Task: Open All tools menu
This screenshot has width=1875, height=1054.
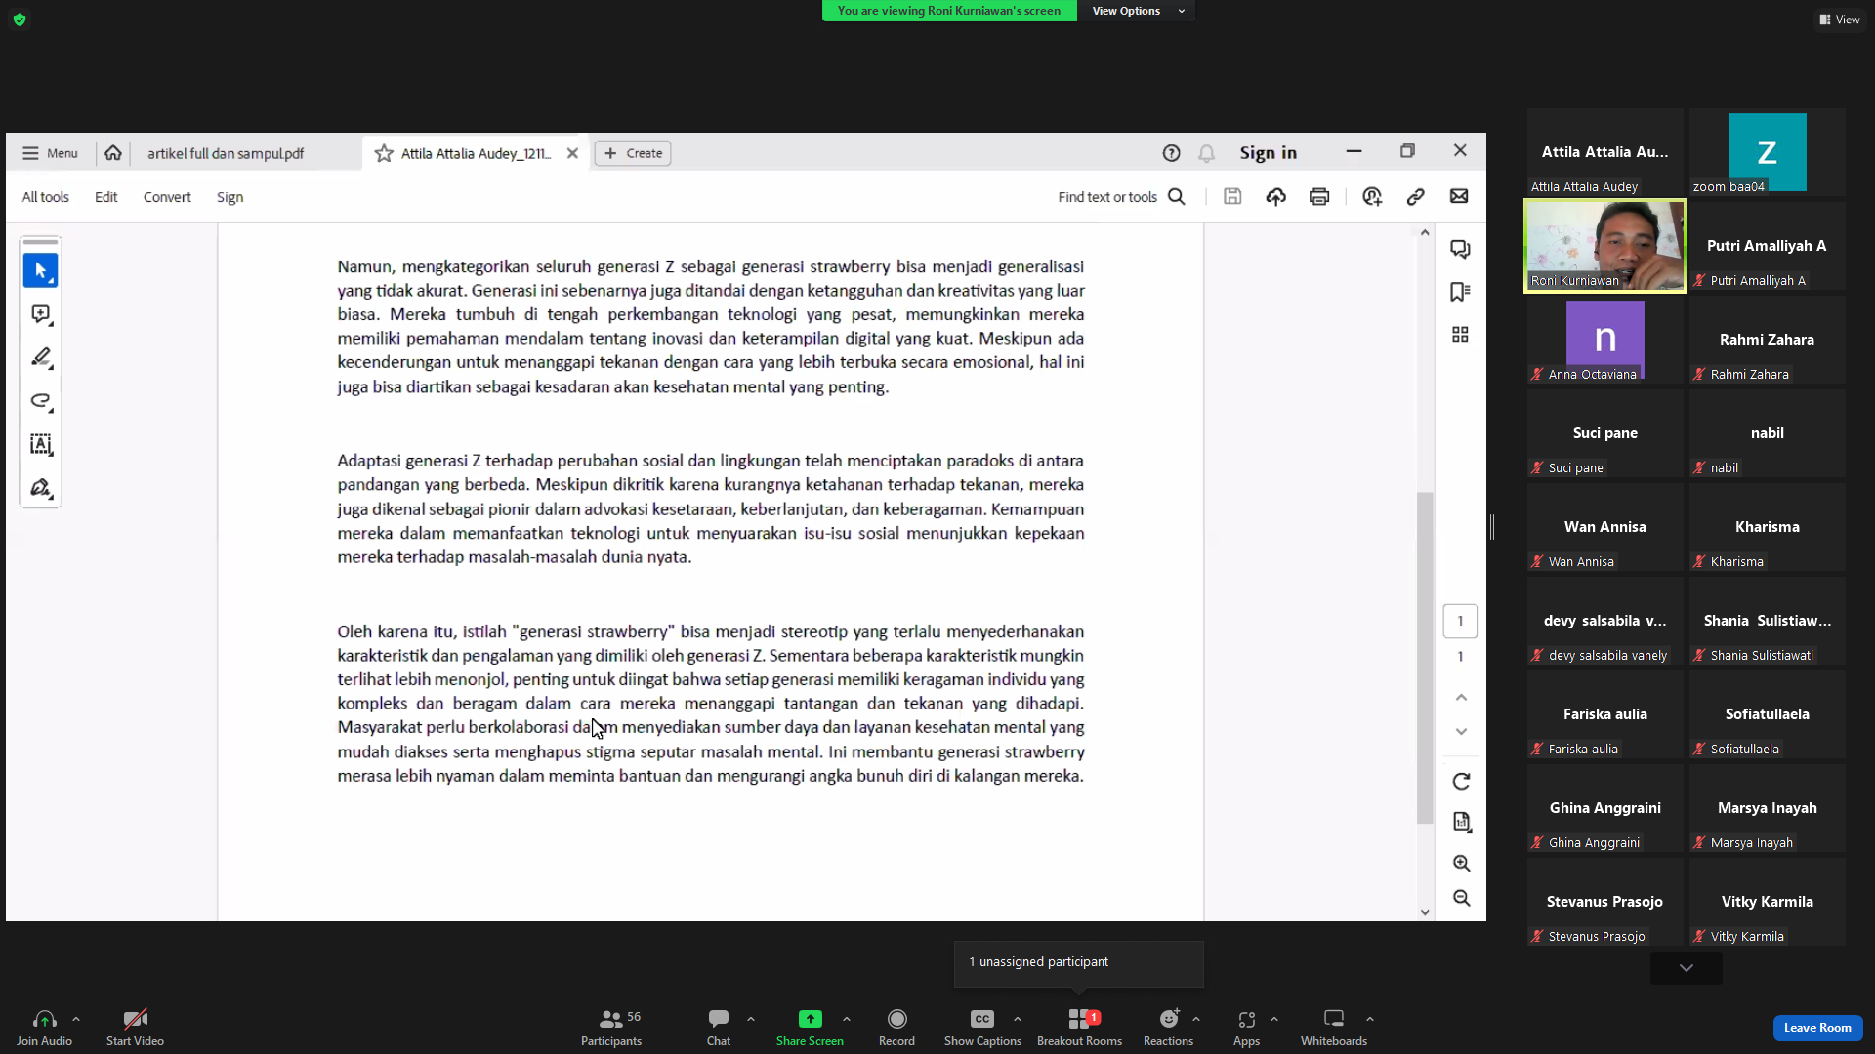Action: (46, 197)
